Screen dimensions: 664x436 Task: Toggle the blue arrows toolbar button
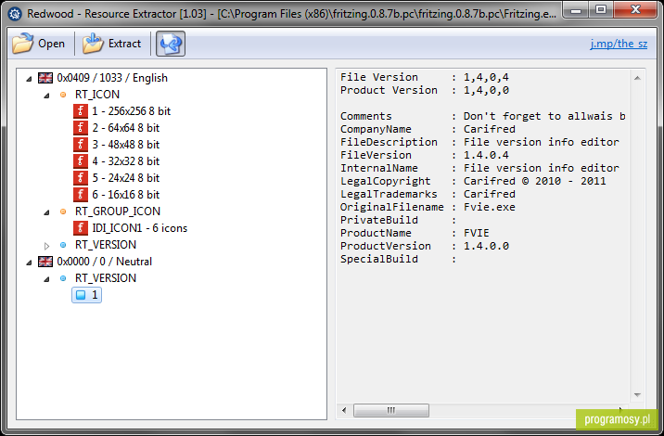click(x=171, y=44)
